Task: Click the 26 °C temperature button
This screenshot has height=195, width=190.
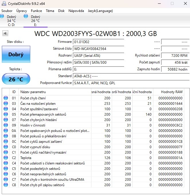Action: pos(16,79)
